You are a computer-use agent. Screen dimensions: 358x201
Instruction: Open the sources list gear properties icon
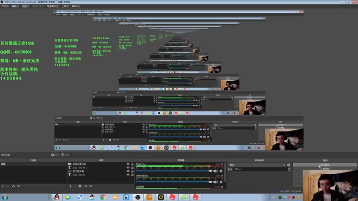point(80,186)
